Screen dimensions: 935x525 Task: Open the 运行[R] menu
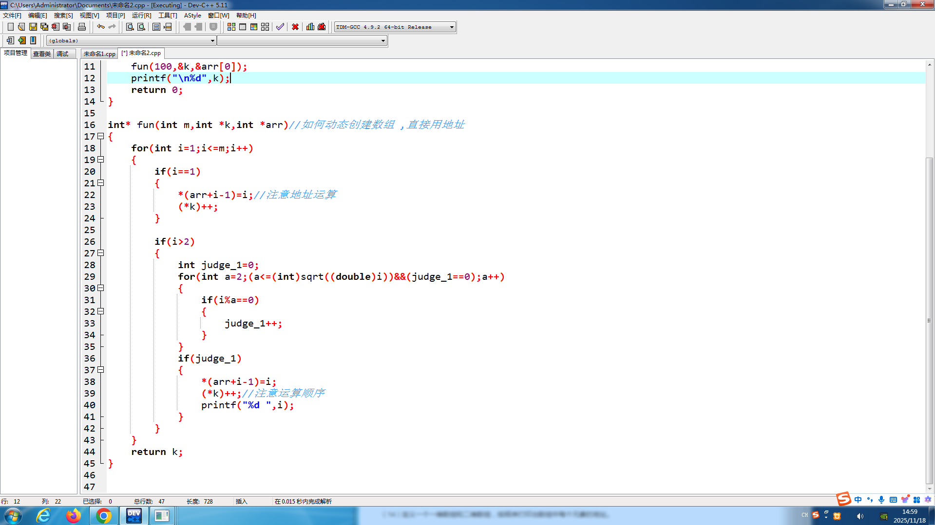tap(141, 16)
